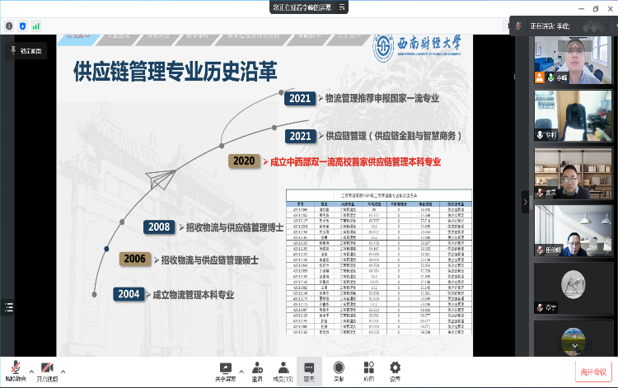Click the 2020 milestone on the slide

[244, 161]
